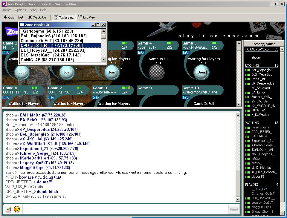Focus the chat message input field

[125, 209]
